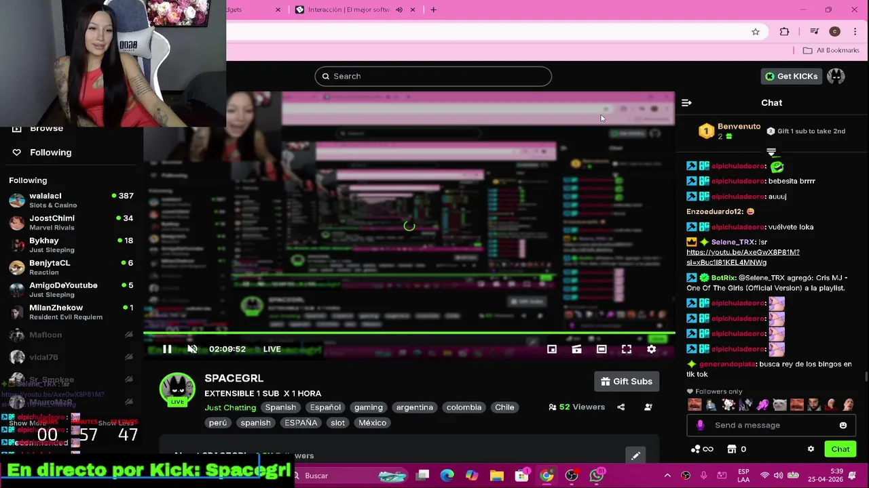Select the Español tag

tap(325, 407)
